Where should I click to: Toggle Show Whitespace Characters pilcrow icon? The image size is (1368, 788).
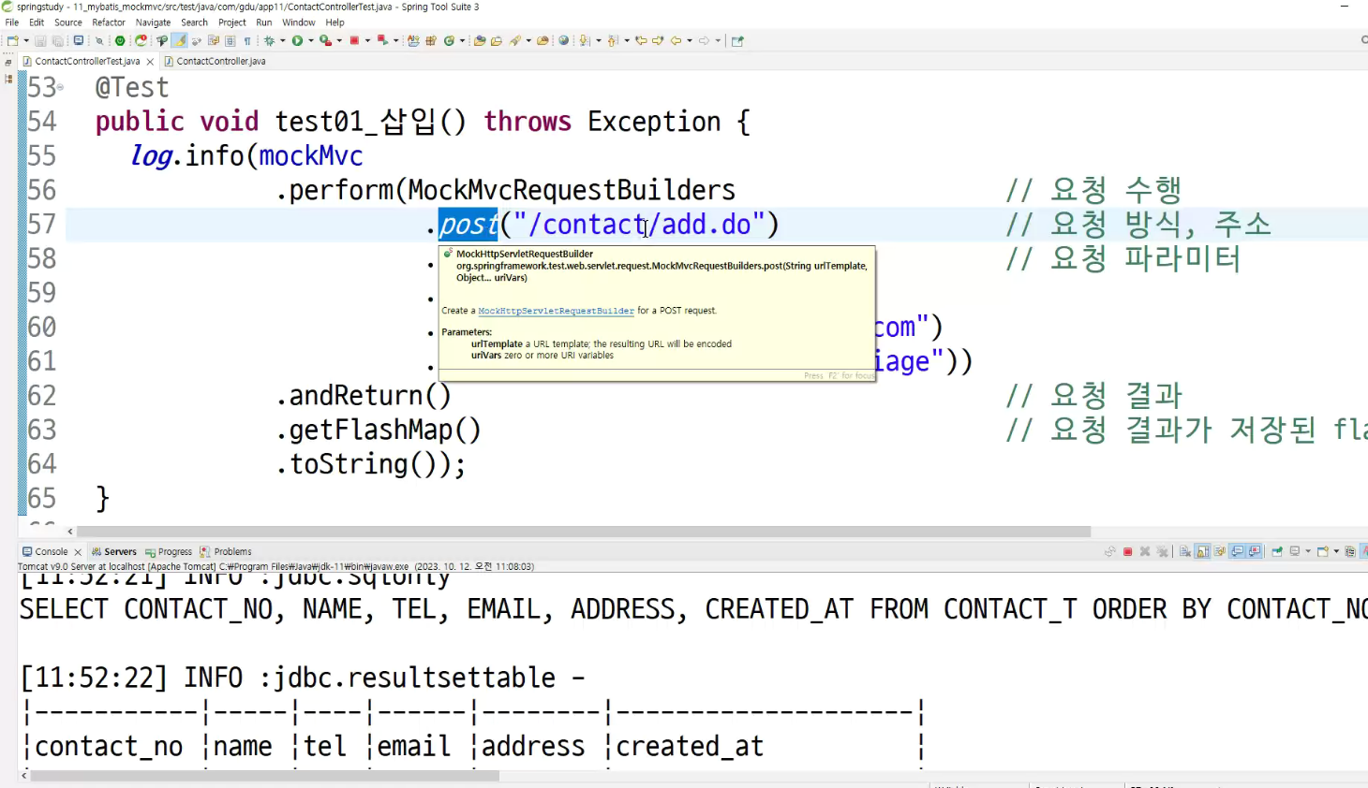pos(247,41)
